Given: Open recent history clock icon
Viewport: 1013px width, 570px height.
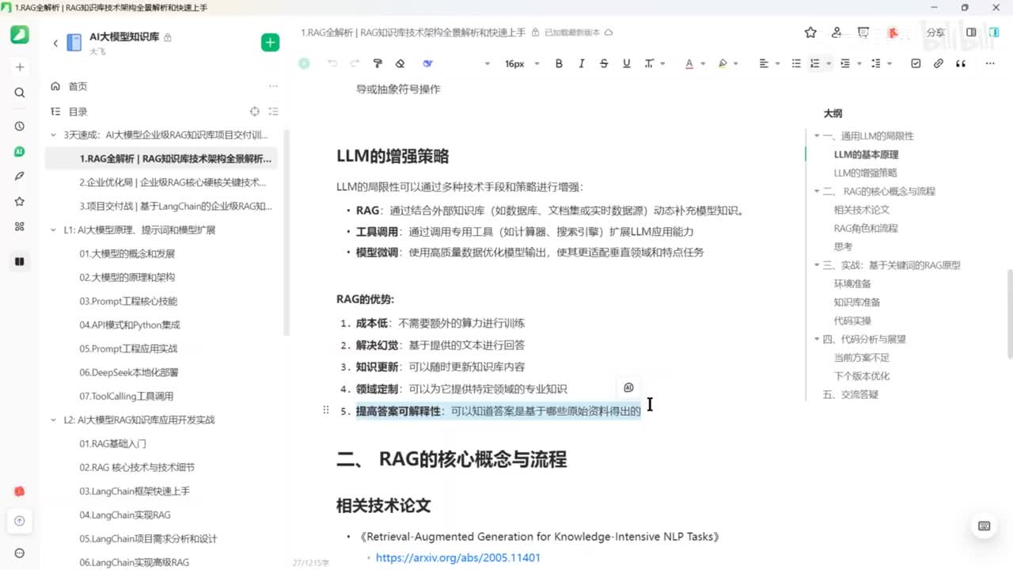Looking at the screenshot, I should point(20,126).
